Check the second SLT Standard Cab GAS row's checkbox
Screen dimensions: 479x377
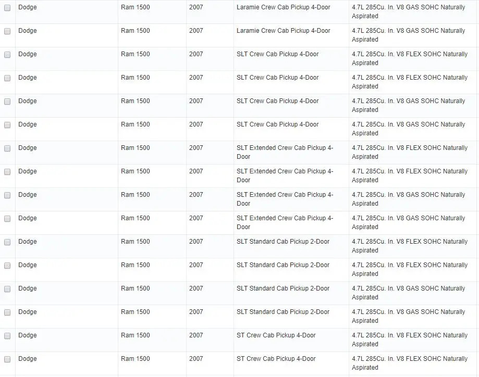point(7,312)
